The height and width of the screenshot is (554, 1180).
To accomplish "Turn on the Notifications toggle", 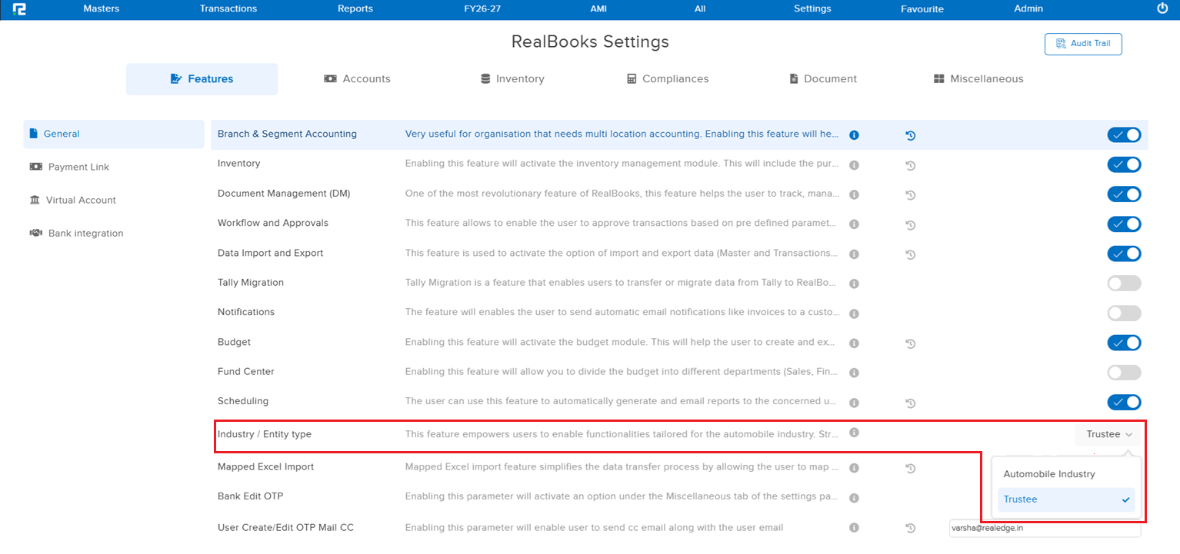I will [x=1124, y=313].
